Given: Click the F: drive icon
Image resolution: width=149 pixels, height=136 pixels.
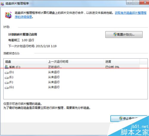Looking at the screenshot, I should [x=7, y=83].
